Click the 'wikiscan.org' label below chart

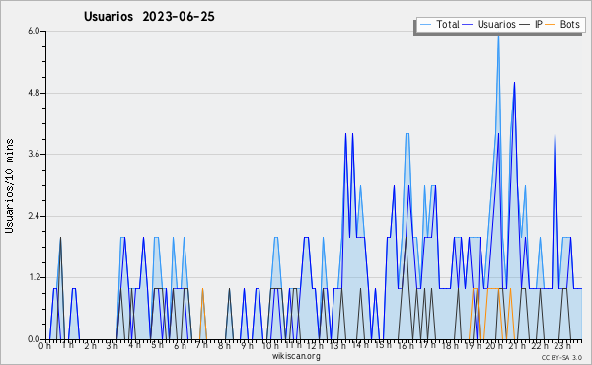pyautogui.click(x=296, y=356)
